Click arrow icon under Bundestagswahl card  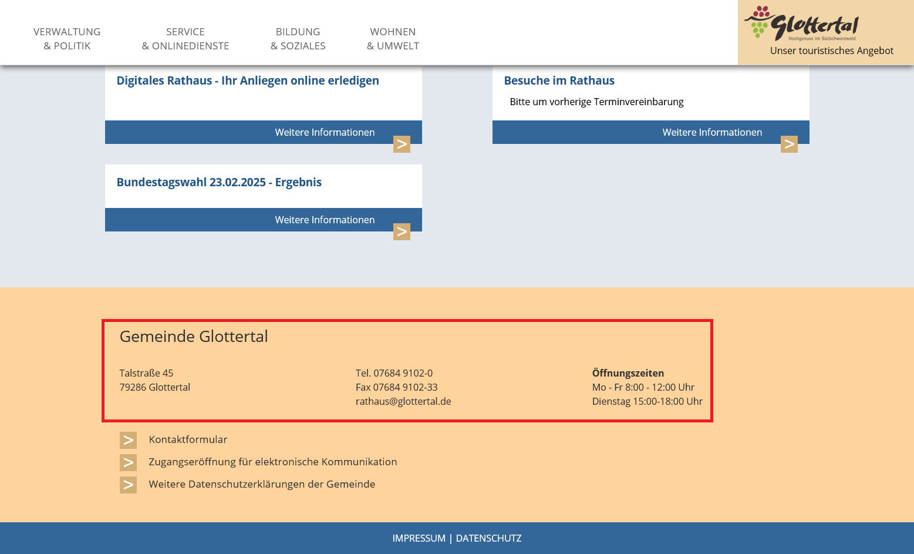[x=402, y=231]
